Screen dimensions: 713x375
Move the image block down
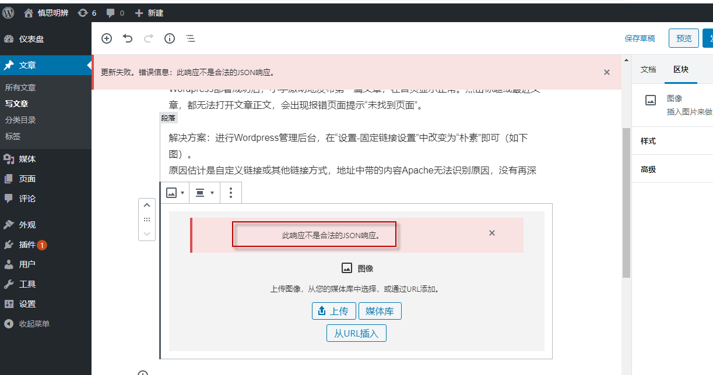coord(147,233)
